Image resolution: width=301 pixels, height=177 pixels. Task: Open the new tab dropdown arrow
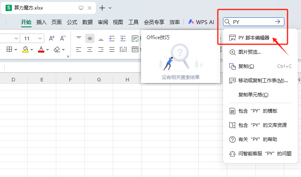pos(110,8)
